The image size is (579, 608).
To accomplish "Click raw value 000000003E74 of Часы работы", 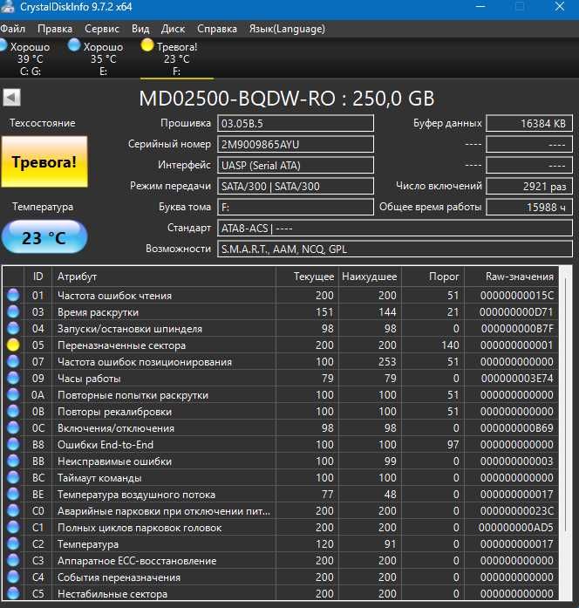I will [x=517, y=379].
